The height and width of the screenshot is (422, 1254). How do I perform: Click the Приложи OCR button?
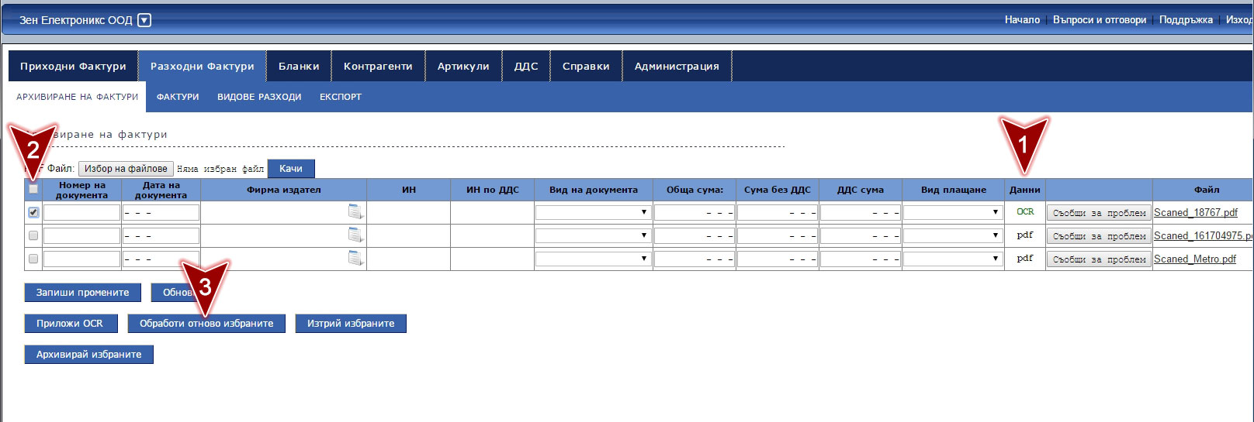(x=70, y=324)
